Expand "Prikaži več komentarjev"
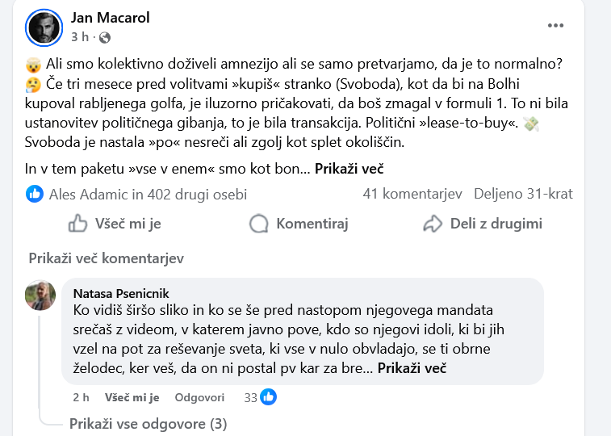This screenshot has height=436, width=611. pyautogui.click(x=107, y=258)
